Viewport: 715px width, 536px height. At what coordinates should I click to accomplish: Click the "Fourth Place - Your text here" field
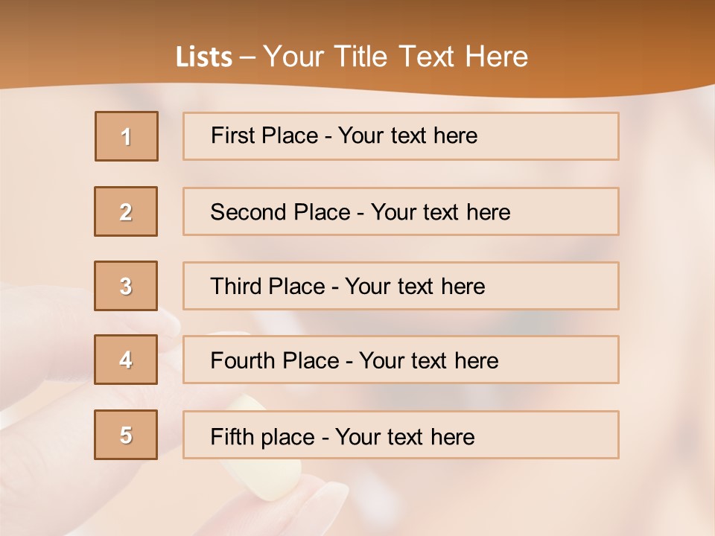tap(401, 360)
